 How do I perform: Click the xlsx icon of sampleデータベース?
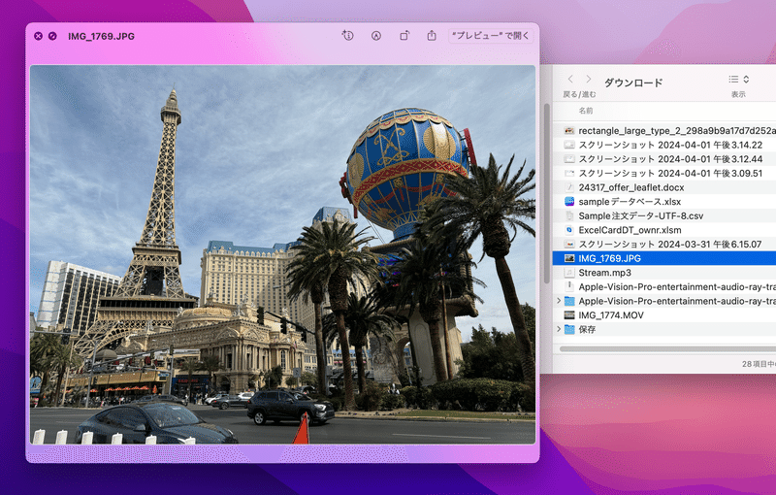pos(569,202)
